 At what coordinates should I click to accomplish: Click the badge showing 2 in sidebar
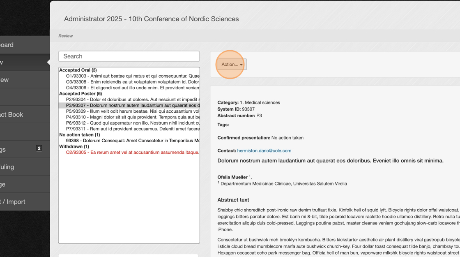(x=39, y=148)
